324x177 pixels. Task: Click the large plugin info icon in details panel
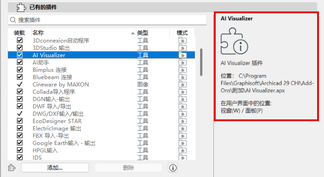(x=235, y=41)
